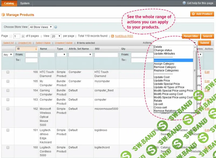
Task: Click the Edit link for product 165
Action: [207, 81]
